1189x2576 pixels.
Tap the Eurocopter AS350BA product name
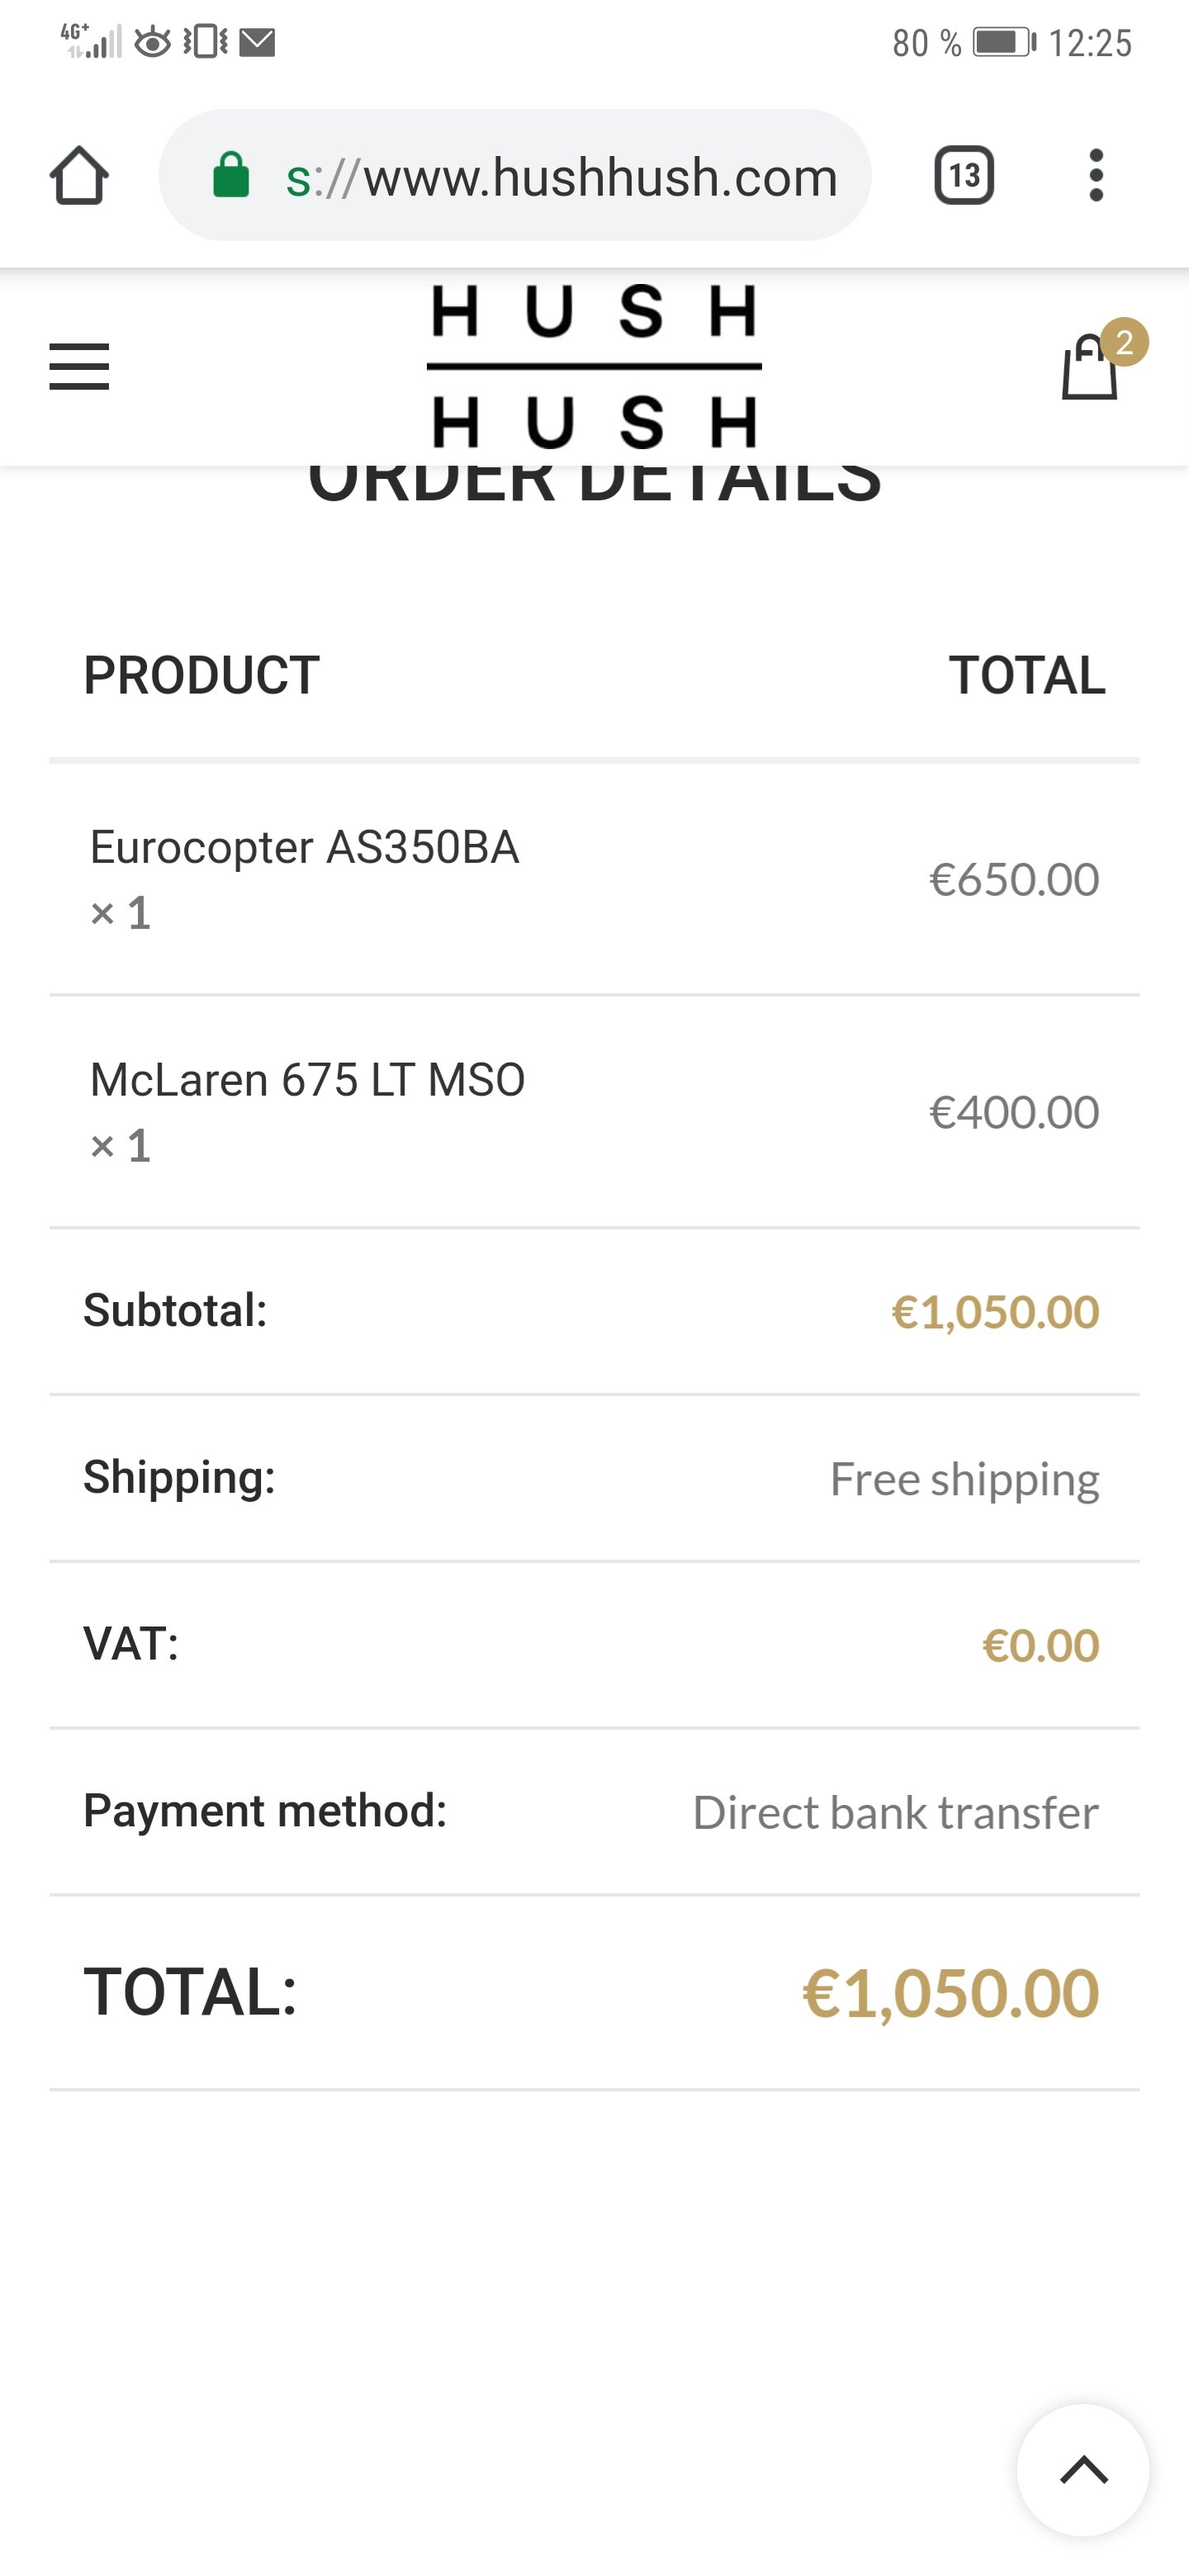click(x=304, y=847)
